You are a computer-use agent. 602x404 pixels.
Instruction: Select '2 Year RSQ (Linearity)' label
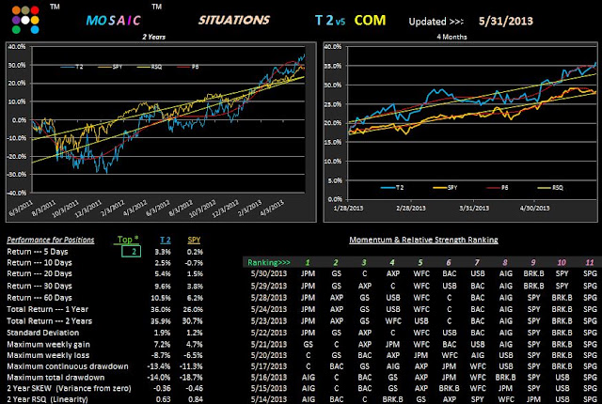47,399
